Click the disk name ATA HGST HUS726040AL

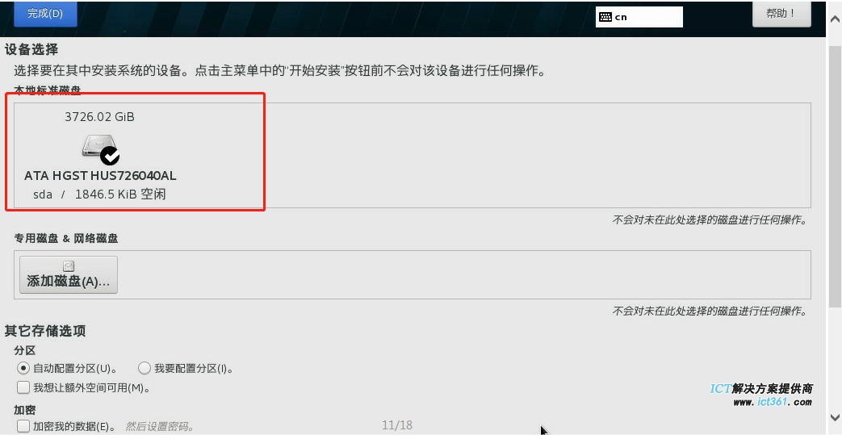pos(100,176)
